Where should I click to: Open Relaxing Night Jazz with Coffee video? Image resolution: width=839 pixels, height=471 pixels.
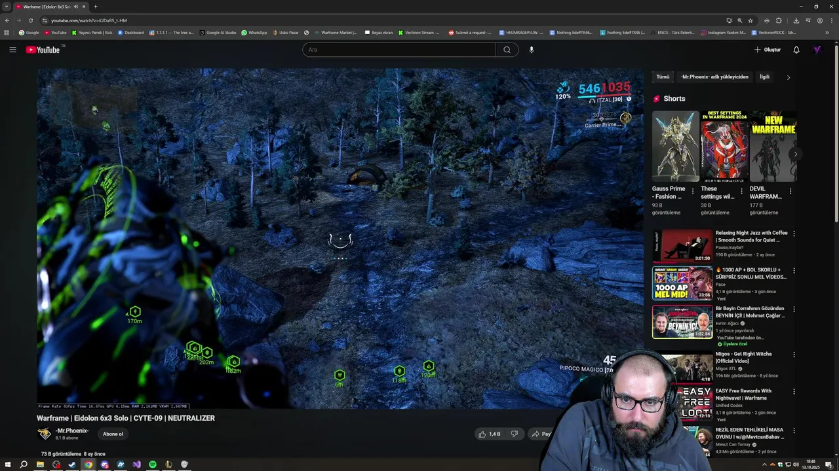751,236
